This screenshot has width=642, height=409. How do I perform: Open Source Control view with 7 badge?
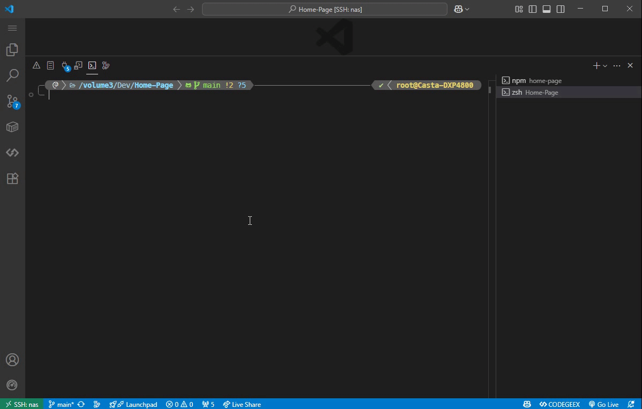[13, 102]
